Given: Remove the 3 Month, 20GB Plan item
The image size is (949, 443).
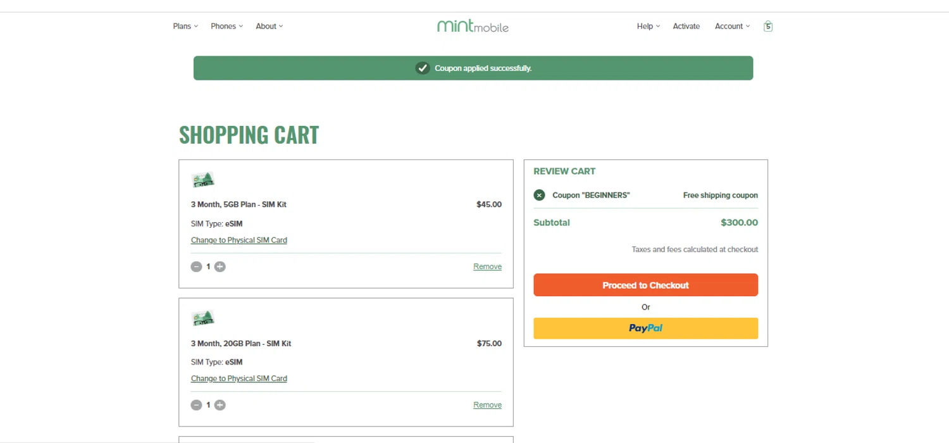Looking at the screenshot, I should coord(487,405).
